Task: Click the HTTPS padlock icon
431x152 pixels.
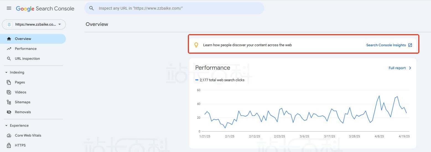Action: click(9, 145)
